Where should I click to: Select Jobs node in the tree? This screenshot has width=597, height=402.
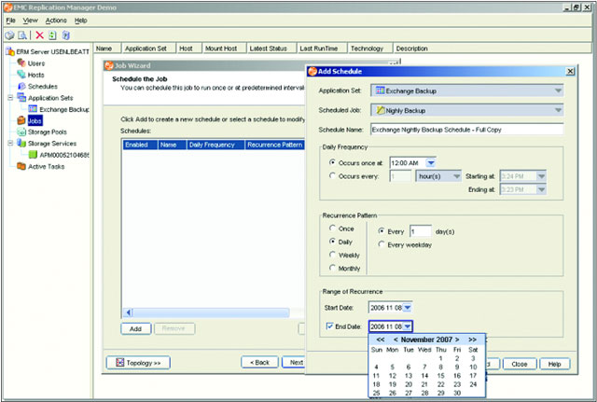pyautogui.click(x=35, y=120)
